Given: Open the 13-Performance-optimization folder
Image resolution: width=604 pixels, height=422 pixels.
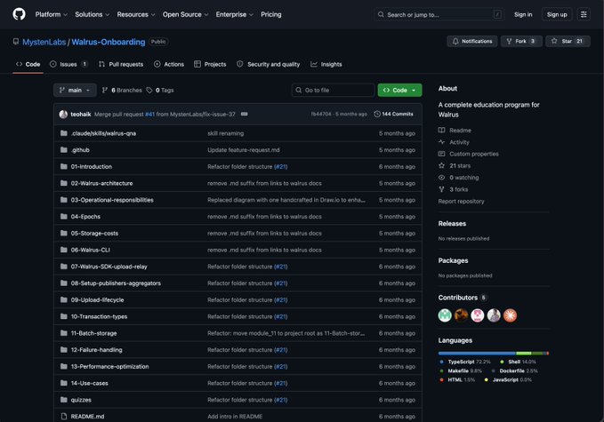Looking at the screenshot, I should [109, 367].
